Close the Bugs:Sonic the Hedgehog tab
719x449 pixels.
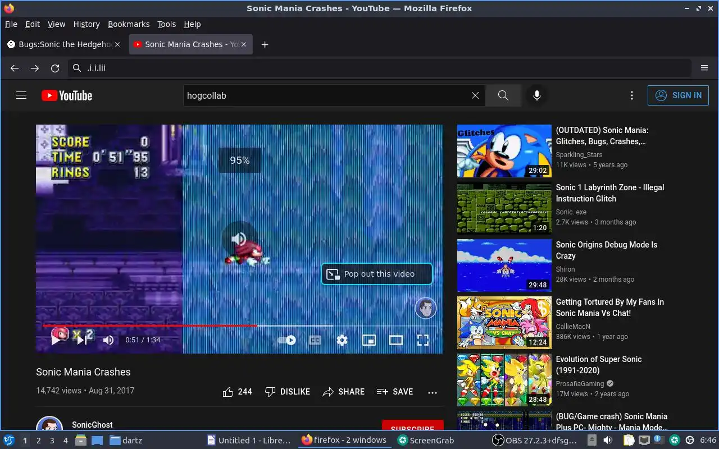[x=117, y=44]
